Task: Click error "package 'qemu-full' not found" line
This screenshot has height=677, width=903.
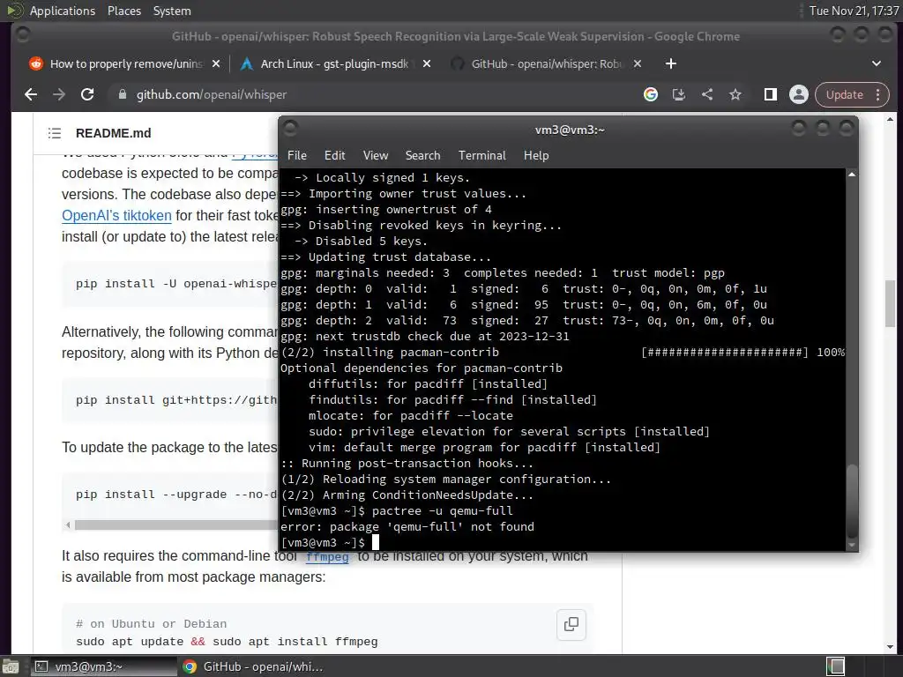Action: tap(407, 527)
